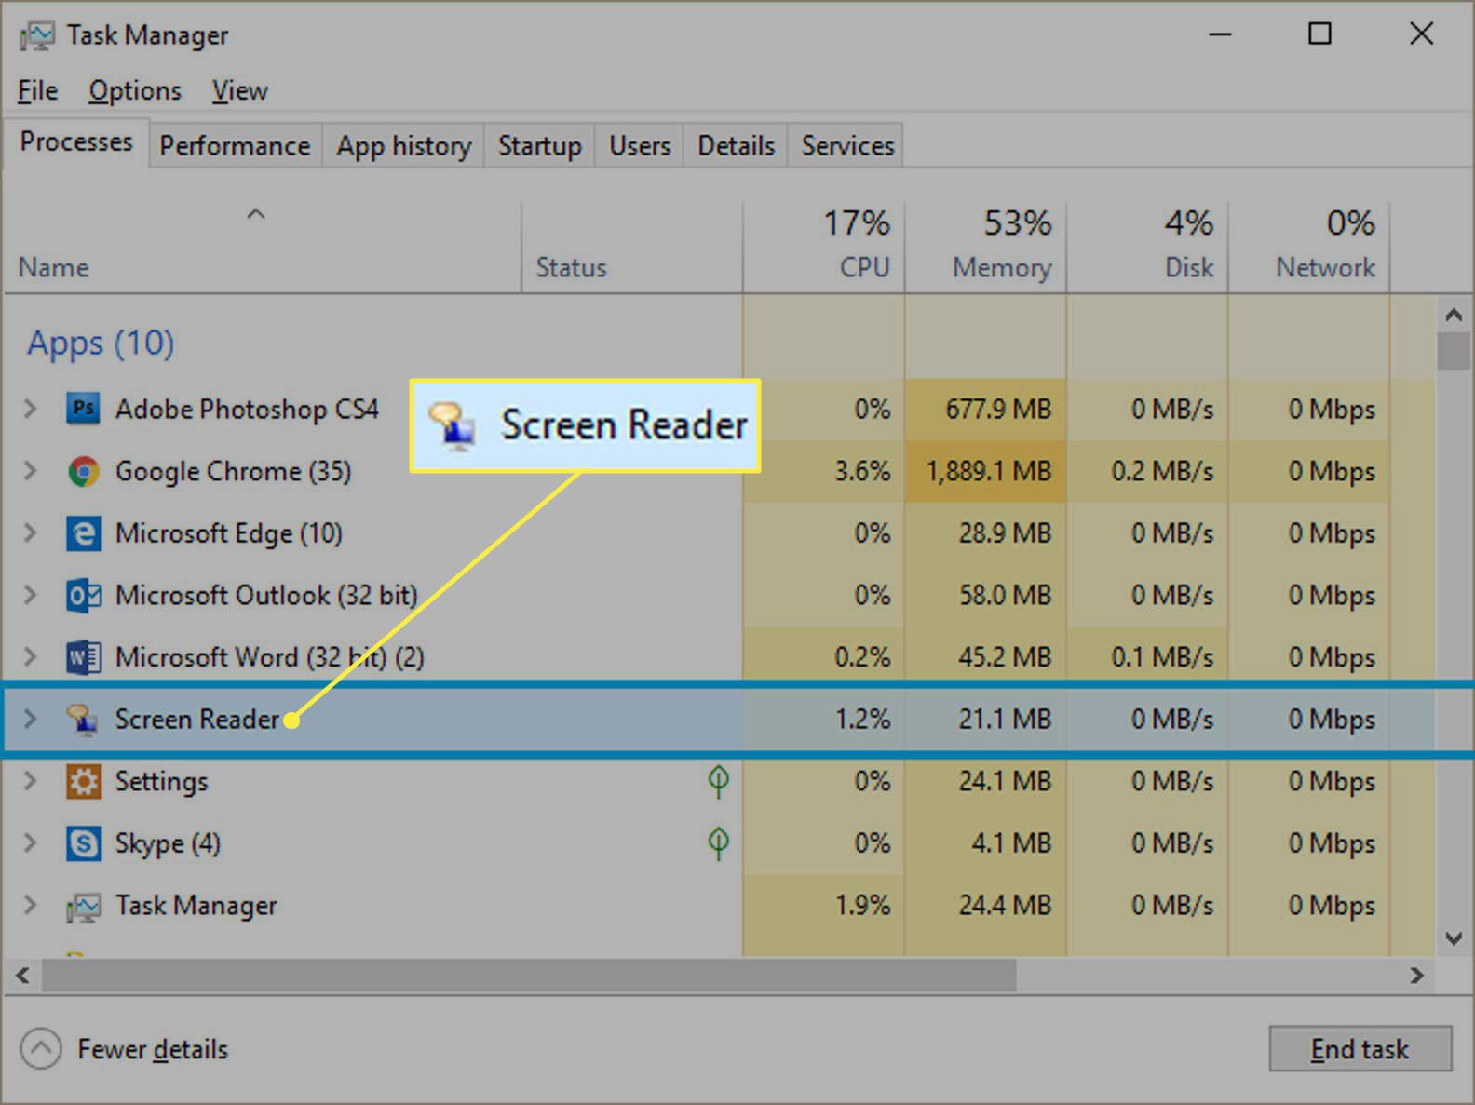The width and height of the screenshot is (1475, 1105).
Task: Sort by the Name column header
Action: click(262, 247)
